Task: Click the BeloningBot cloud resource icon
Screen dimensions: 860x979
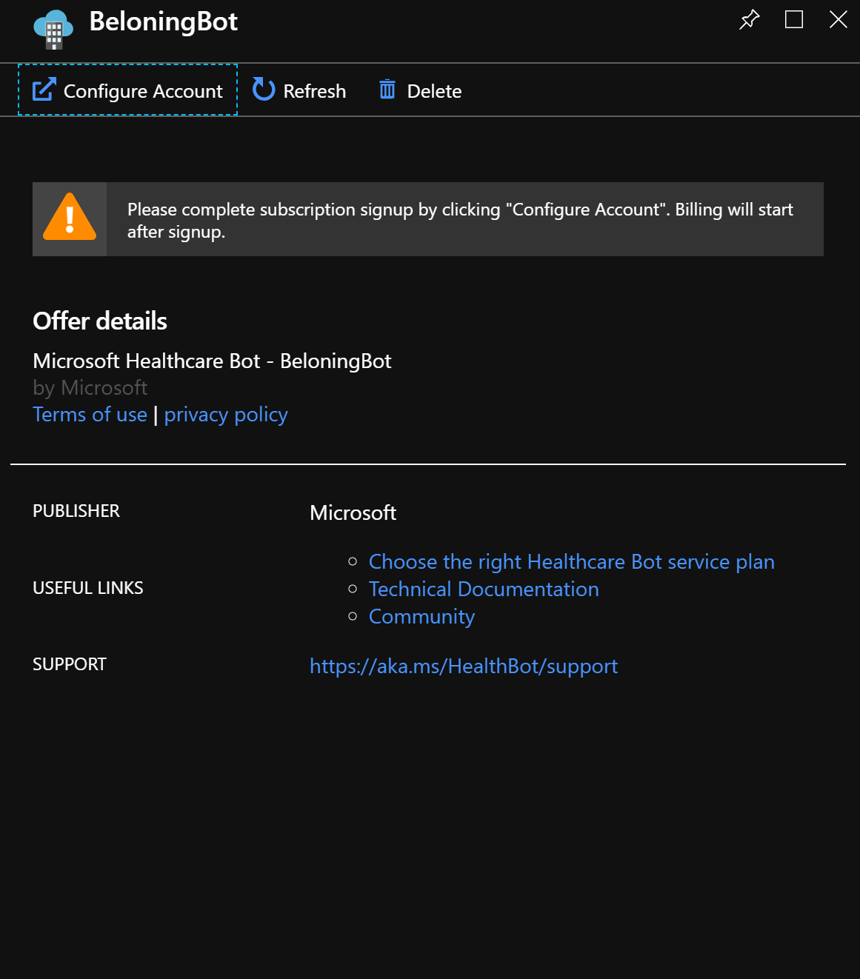Action: coord(53,30)
